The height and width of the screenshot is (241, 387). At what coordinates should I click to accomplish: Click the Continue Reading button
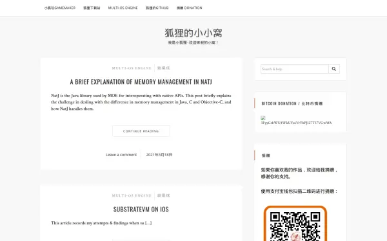coord(141,131)
